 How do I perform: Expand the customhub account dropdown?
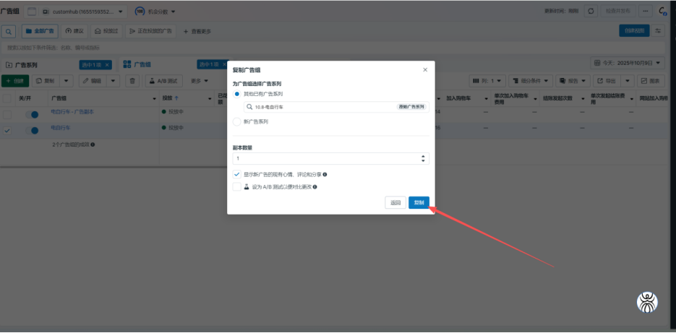point(119,12)
